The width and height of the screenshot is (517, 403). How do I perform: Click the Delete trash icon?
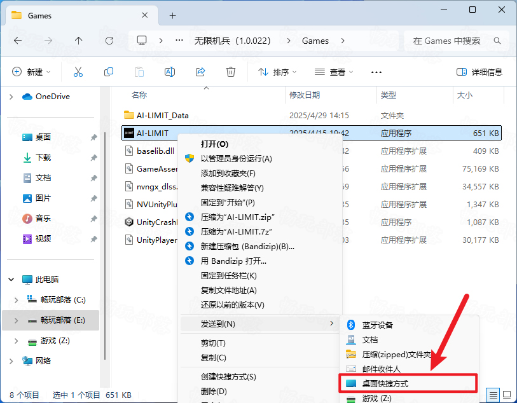[230, 72]
